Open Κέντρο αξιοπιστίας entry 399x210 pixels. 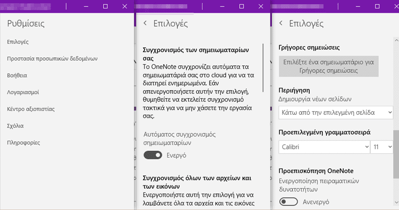click(31, 109)
